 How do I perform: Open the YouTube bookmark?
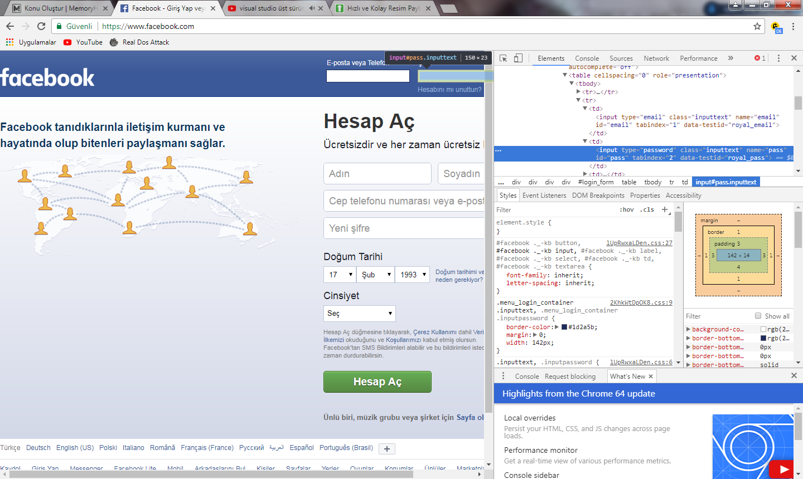tap(83, 42)
